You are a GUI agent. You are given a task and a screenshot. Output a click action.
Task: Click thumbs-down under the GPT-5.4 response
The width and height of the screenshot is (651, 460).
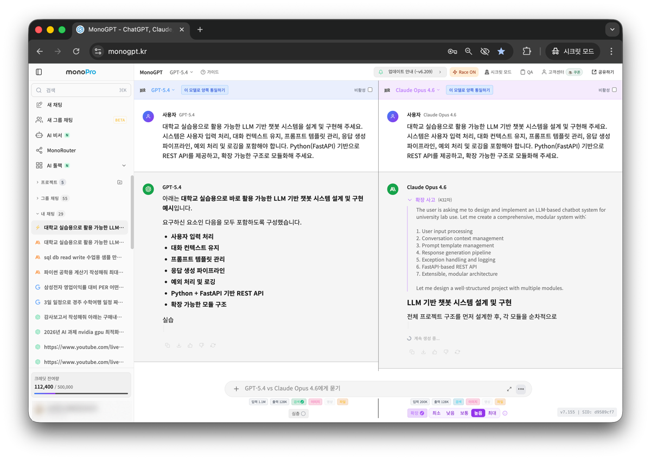[202, 345]
